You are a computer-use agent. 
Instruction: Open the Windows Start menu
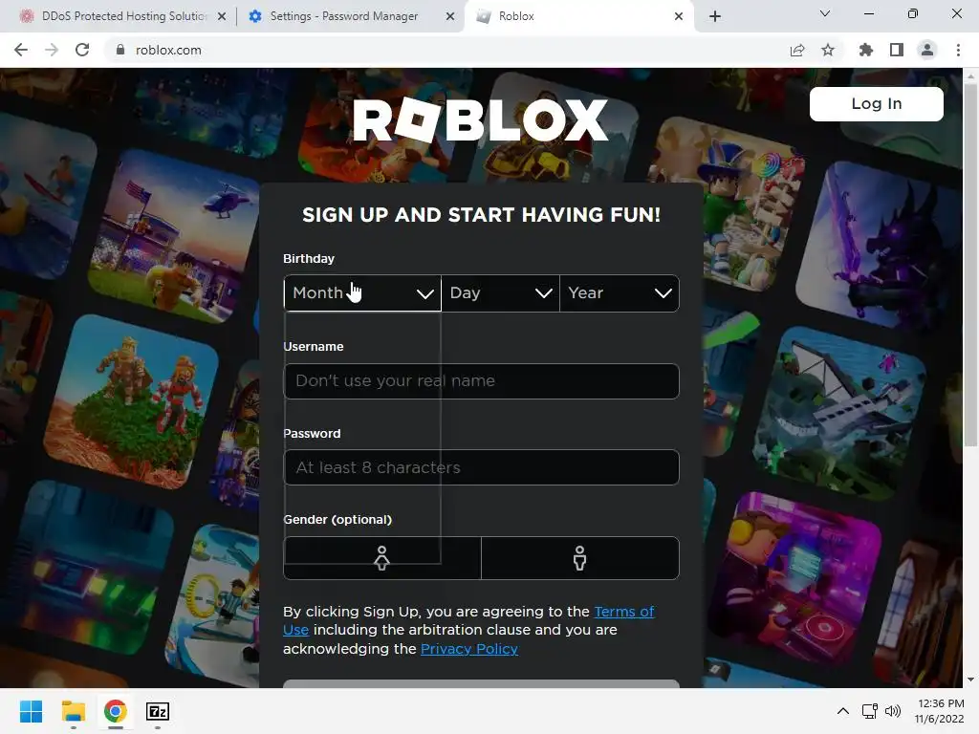(31, 711)
